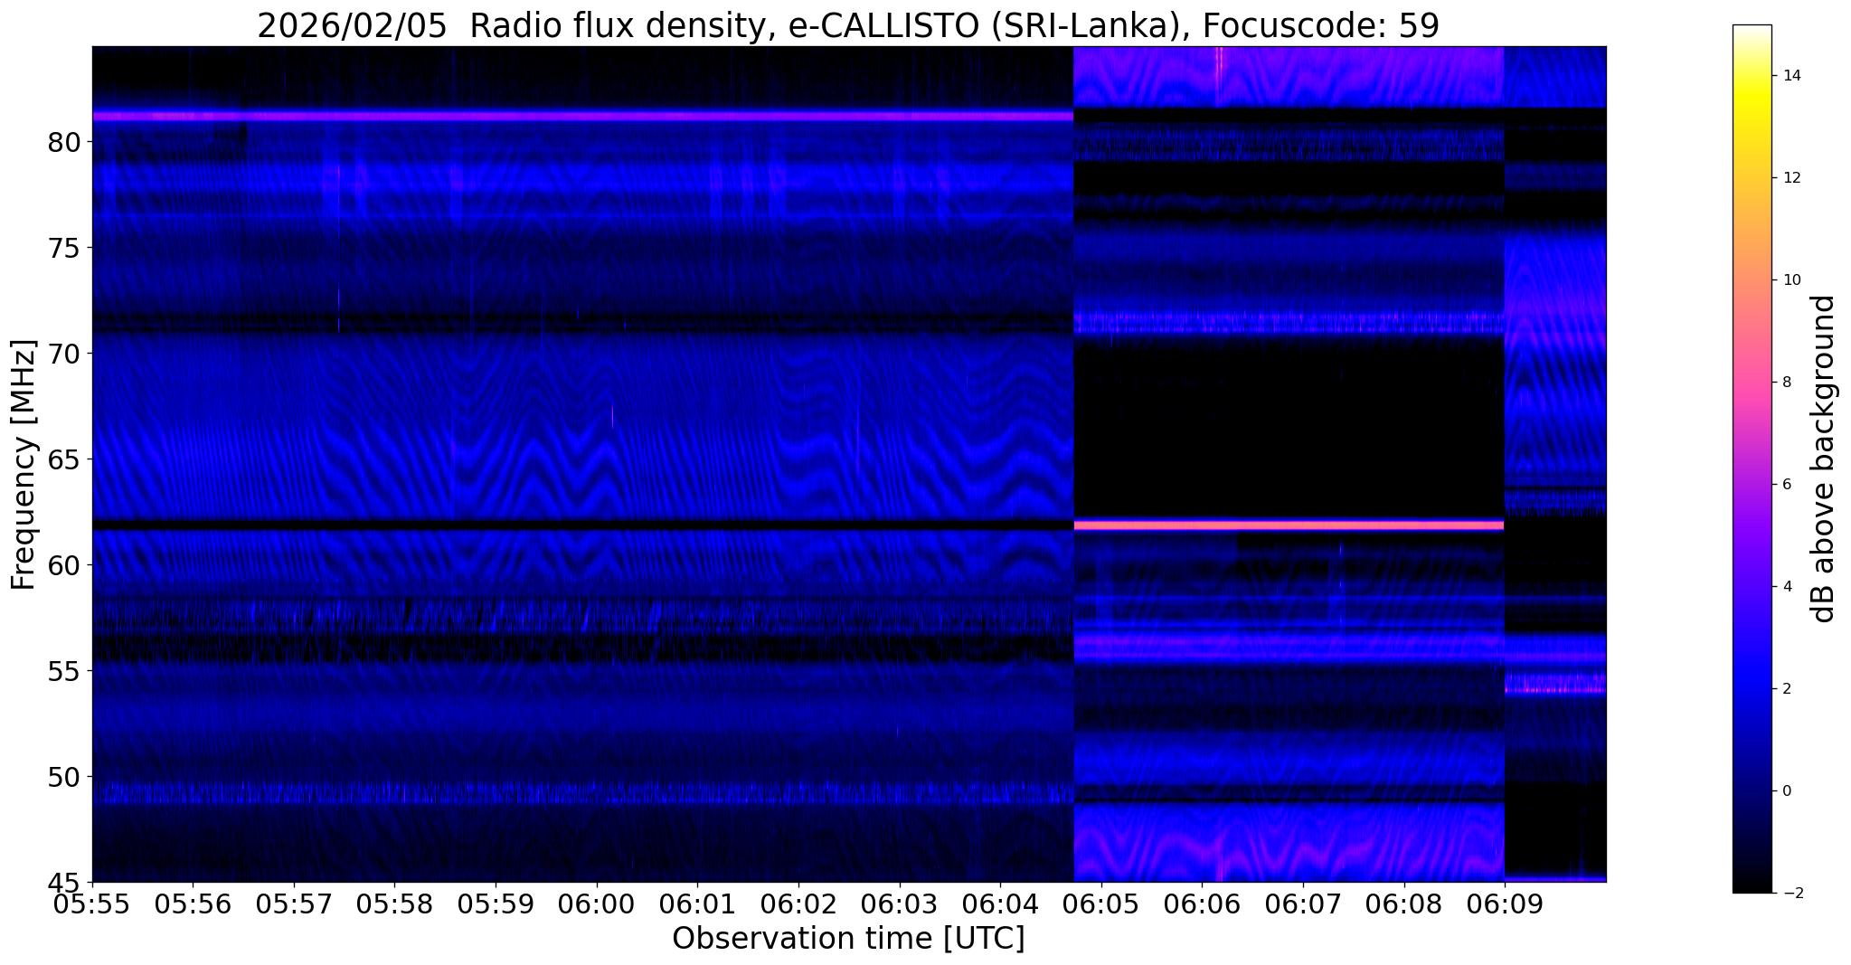
Task: Click the 45 MHz frequency tick label
Action: [65, 882]
